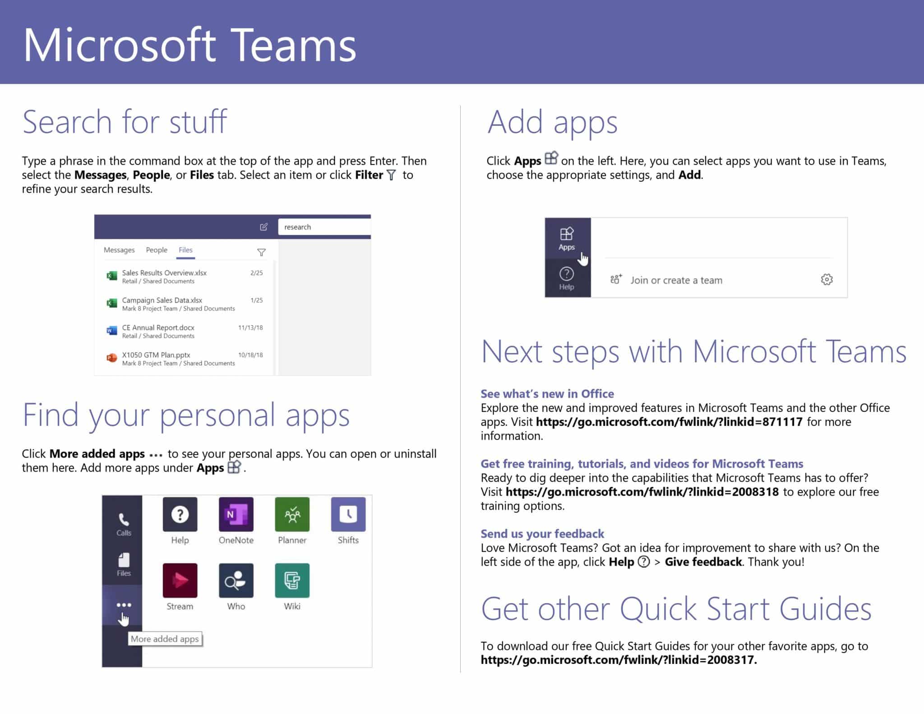Screen dimensions: 924x714
Task: Click the Filter icon in search results
Action: point(262,252)
